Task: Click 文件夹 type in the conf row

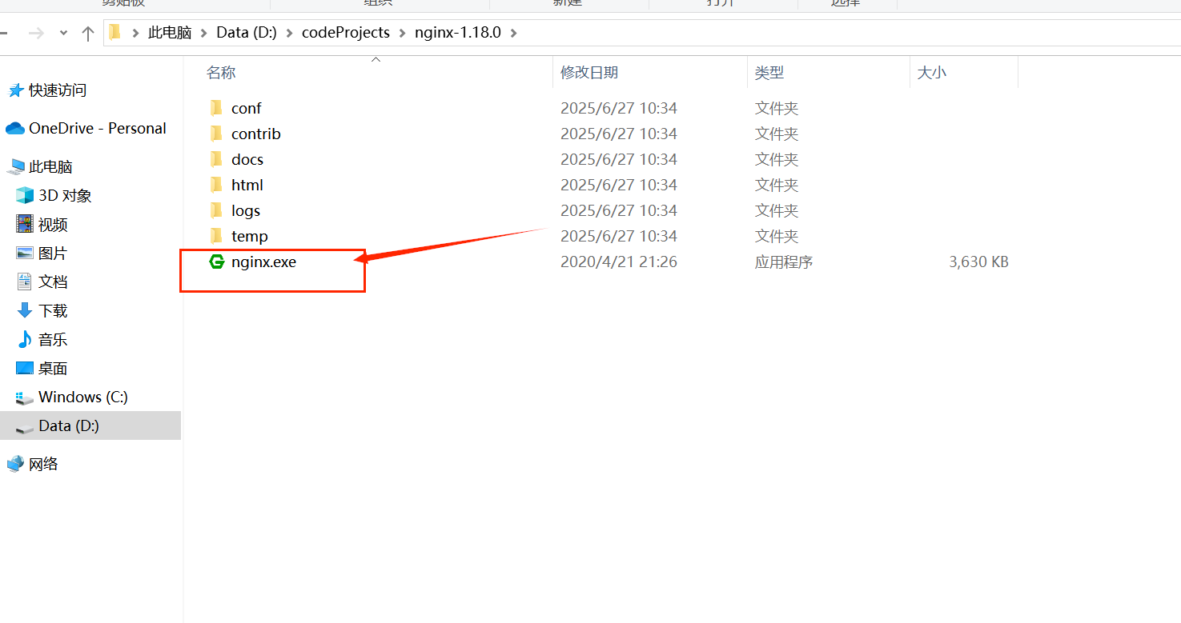Action: coord(777,108)
